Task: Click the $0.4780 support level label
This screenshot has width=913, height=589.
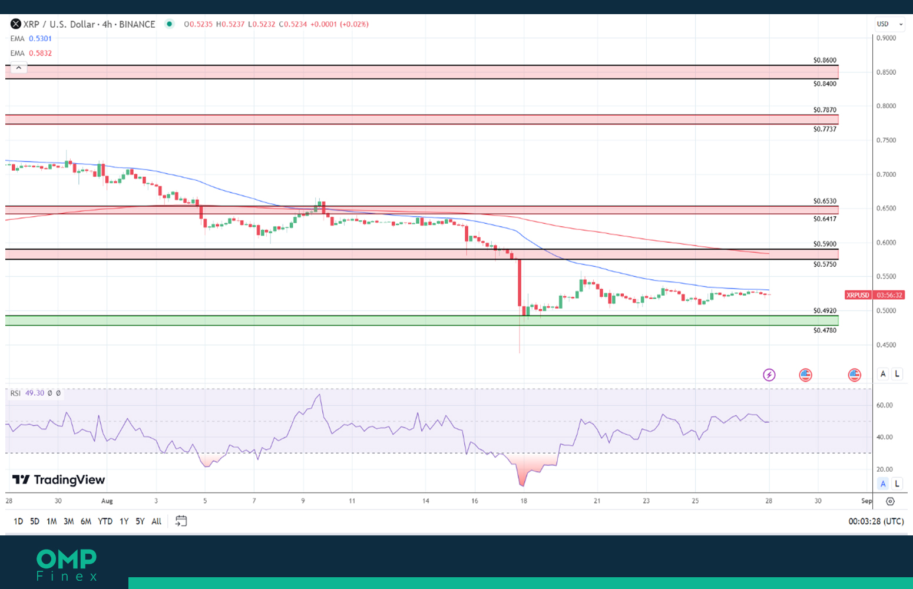Action: (825, 330)
